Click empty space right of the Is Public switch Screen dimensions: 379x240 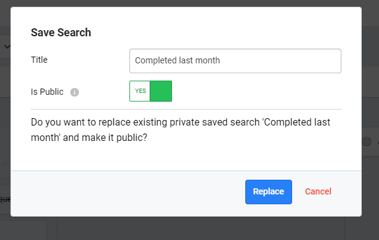click(256, 91)
